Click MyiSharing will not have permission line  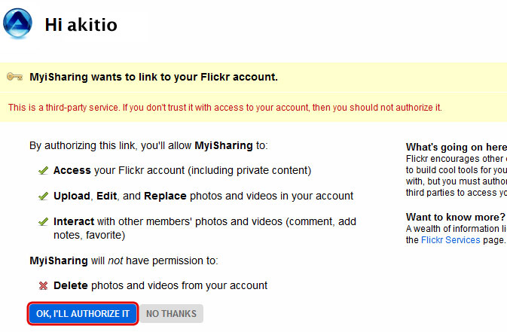124,261
